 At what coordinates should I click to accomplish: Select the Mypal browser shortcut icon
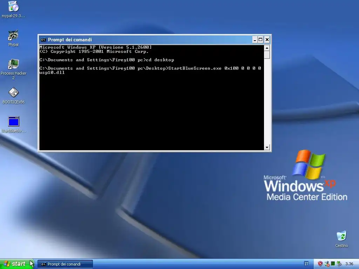(x=13, y=38)
